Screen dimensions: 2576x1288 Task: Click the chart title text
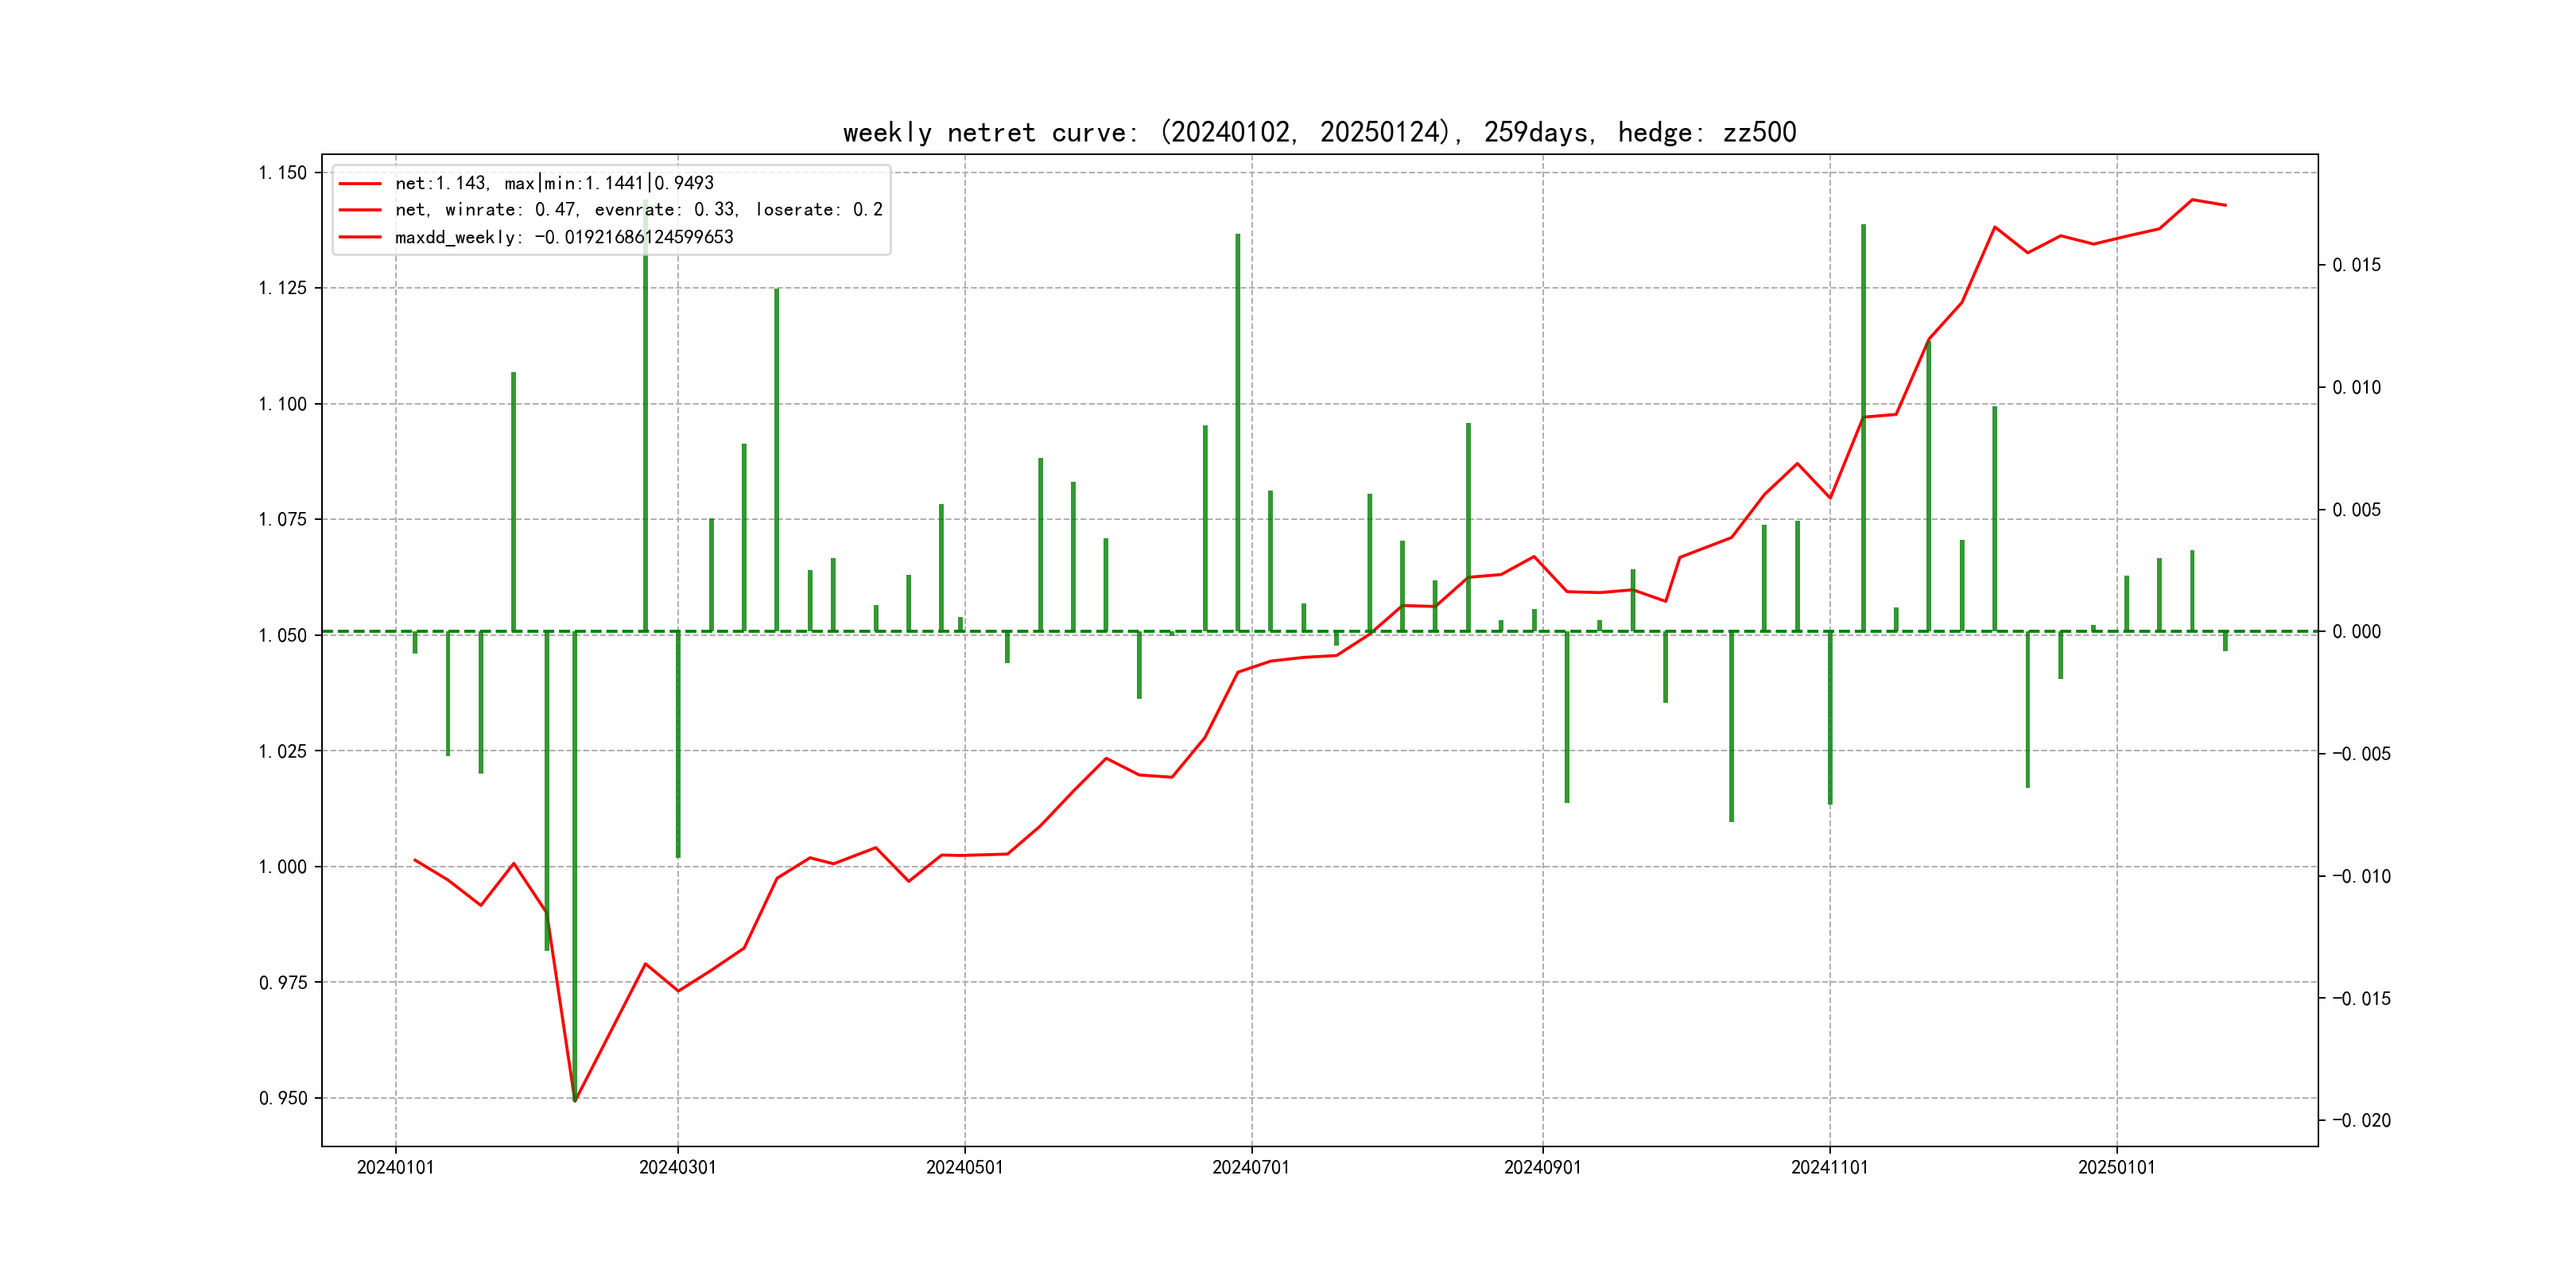click(1319, 132)
